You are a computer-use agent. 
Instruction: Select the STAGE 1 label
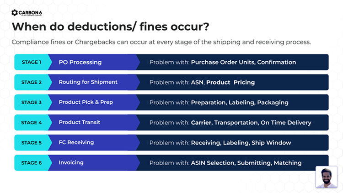click(x=31, y=62)
